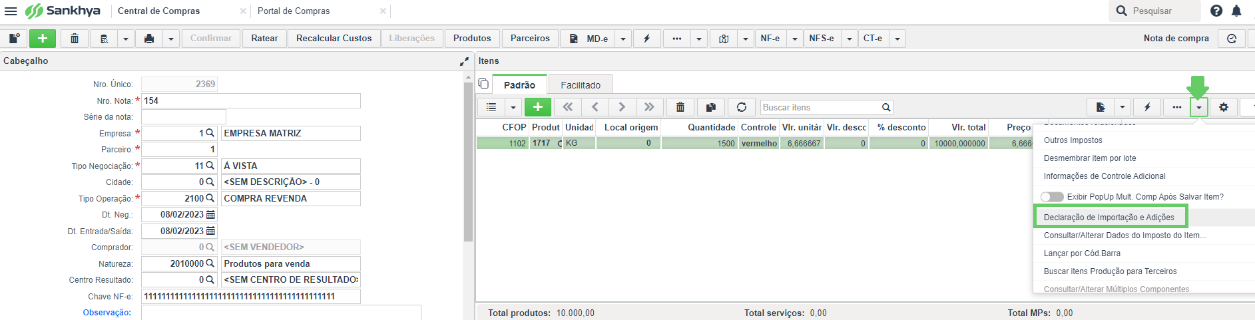Click the Produtos button
Image resolution: width=1255 pixels, height=320 pixels.
pos(472,39)
